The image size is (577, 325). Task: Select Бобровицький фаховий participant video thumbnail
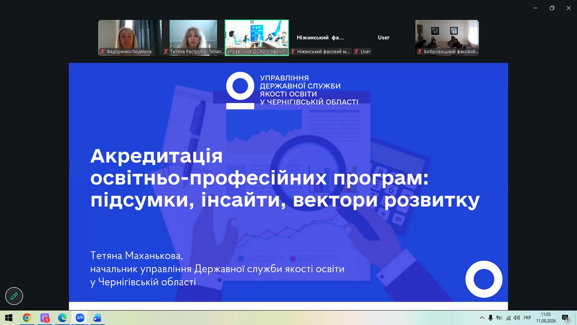point(447,38)
